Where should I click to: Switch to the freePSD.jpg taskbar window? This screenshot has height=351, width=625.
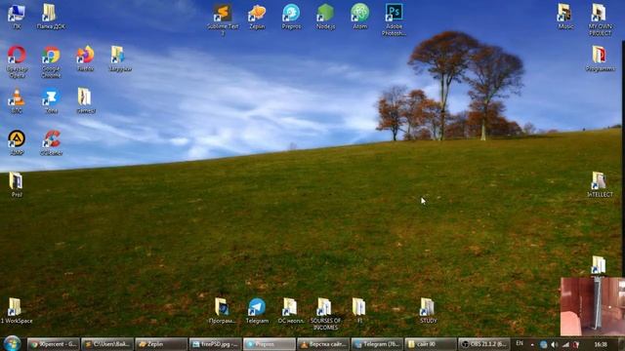click(215, 344)
